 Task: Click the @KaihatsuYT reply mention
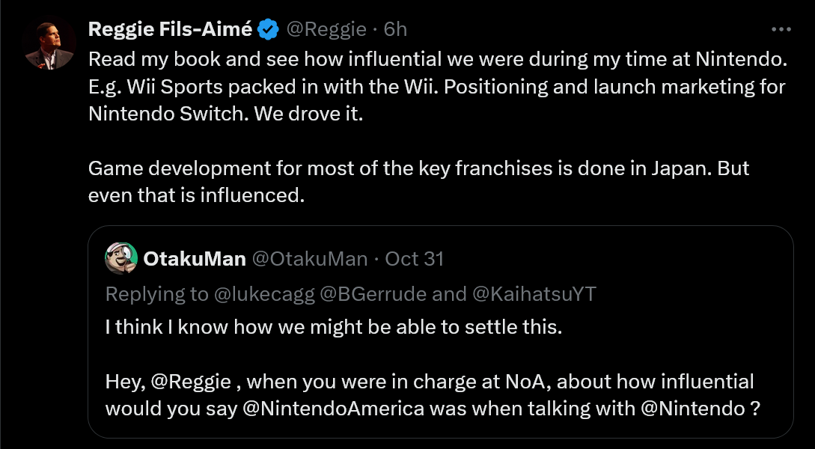click(534, 294)
